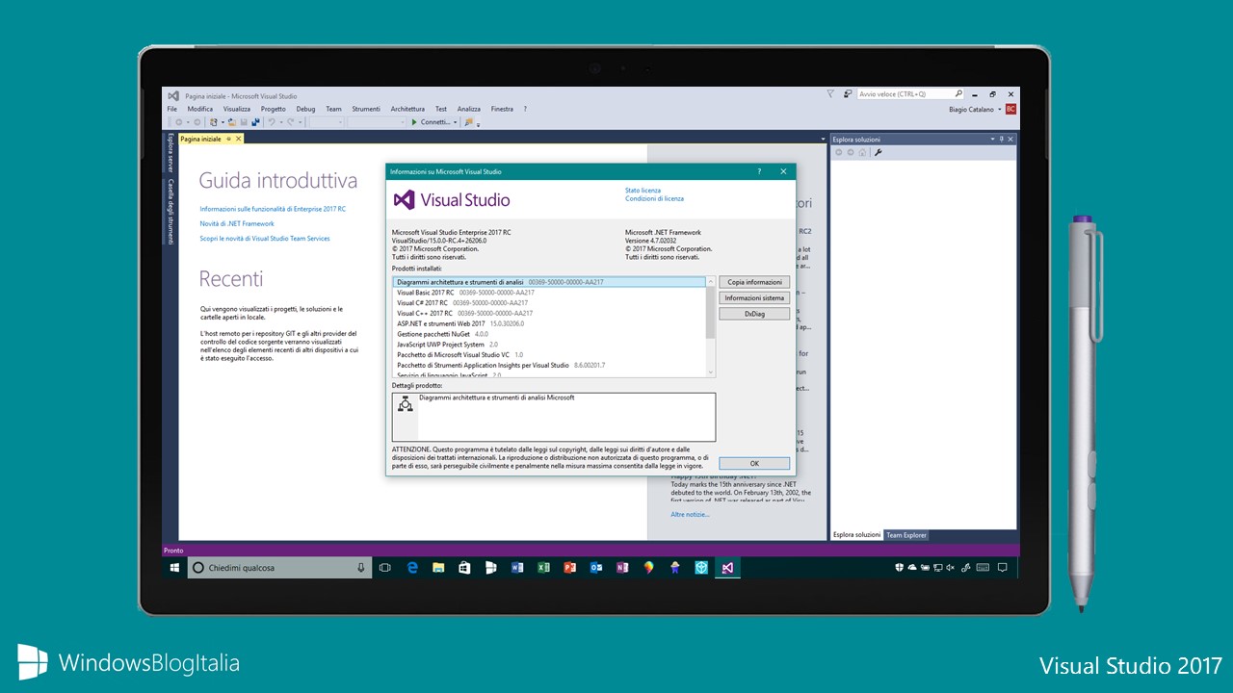The height and width of the screenshot is (693, 1233).
Task: Click the Esplora soluzioni auto-hide pin
Action: (x=1002, y=139)
